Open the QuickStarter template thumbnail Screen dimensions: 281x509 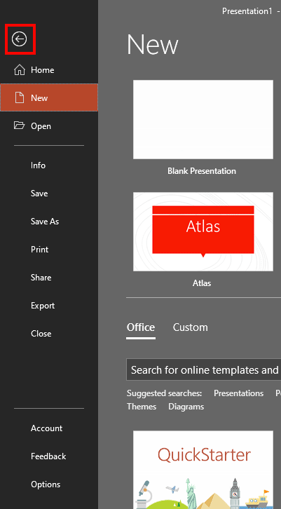point(203,470)
